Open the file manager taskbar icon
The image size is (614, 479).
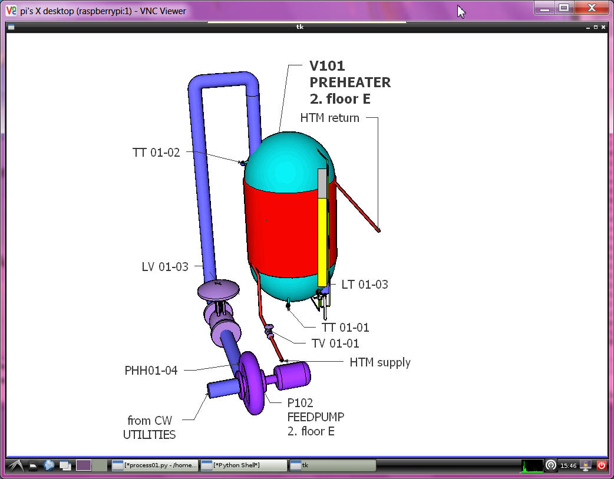[x=34, y=465]
